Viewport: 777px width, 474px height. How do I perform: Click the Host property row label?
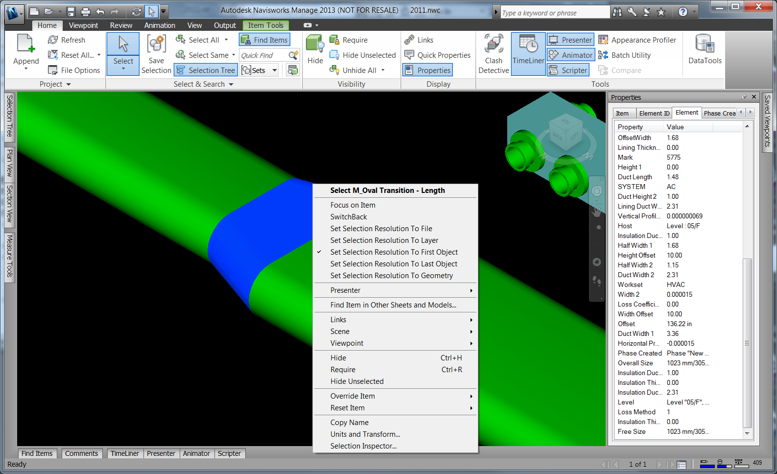pyautogui.click(x=625, y=226)
